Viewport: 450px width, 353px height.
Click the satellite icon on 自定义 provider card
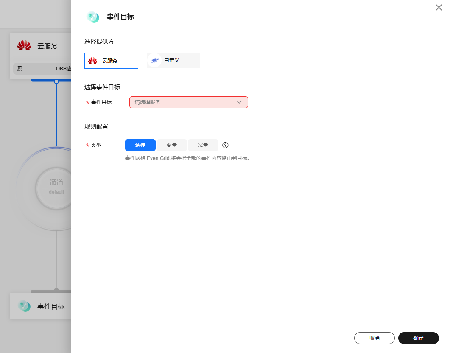tap(154, 60)
